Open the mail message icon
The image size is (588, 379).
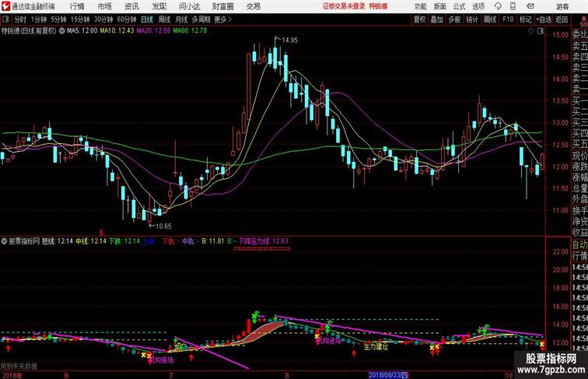(530, 6)
